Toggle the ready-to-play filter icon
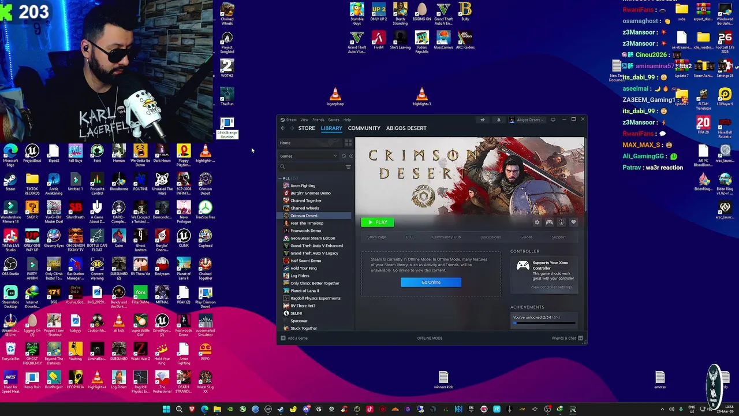 coord(351,156)
